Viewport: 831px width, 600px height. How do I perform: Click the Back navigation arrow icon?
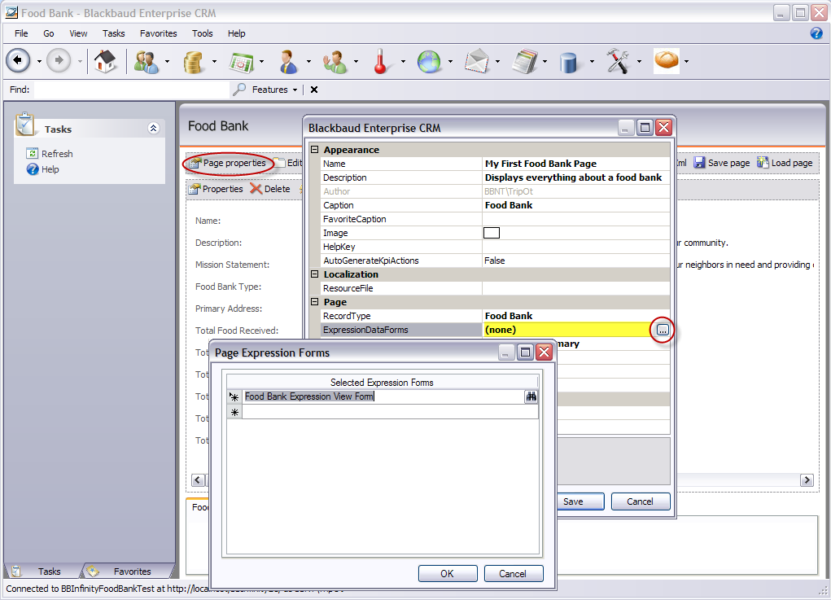coord(18,60)
